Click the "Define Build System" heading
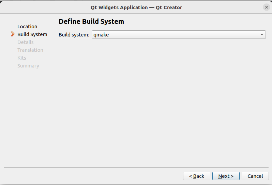 (91, 21)
